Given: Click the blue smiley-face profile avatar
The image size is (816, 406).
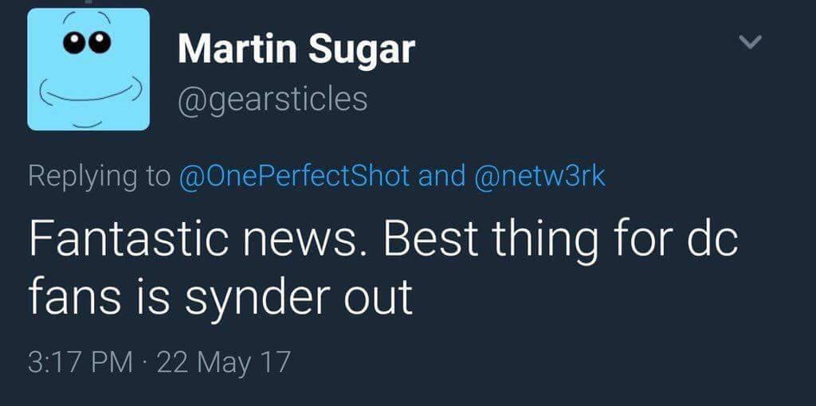Looking at the screenshot, I should tap(88, 69).
